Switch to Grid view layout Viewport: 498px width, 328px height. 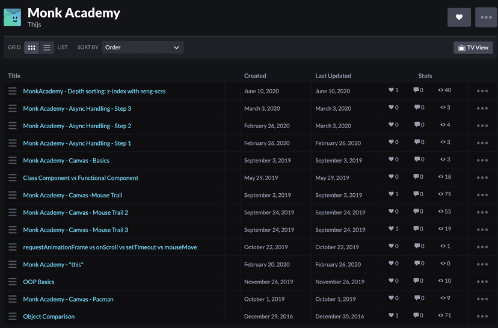pyautogui.click(x=32, y=48)
